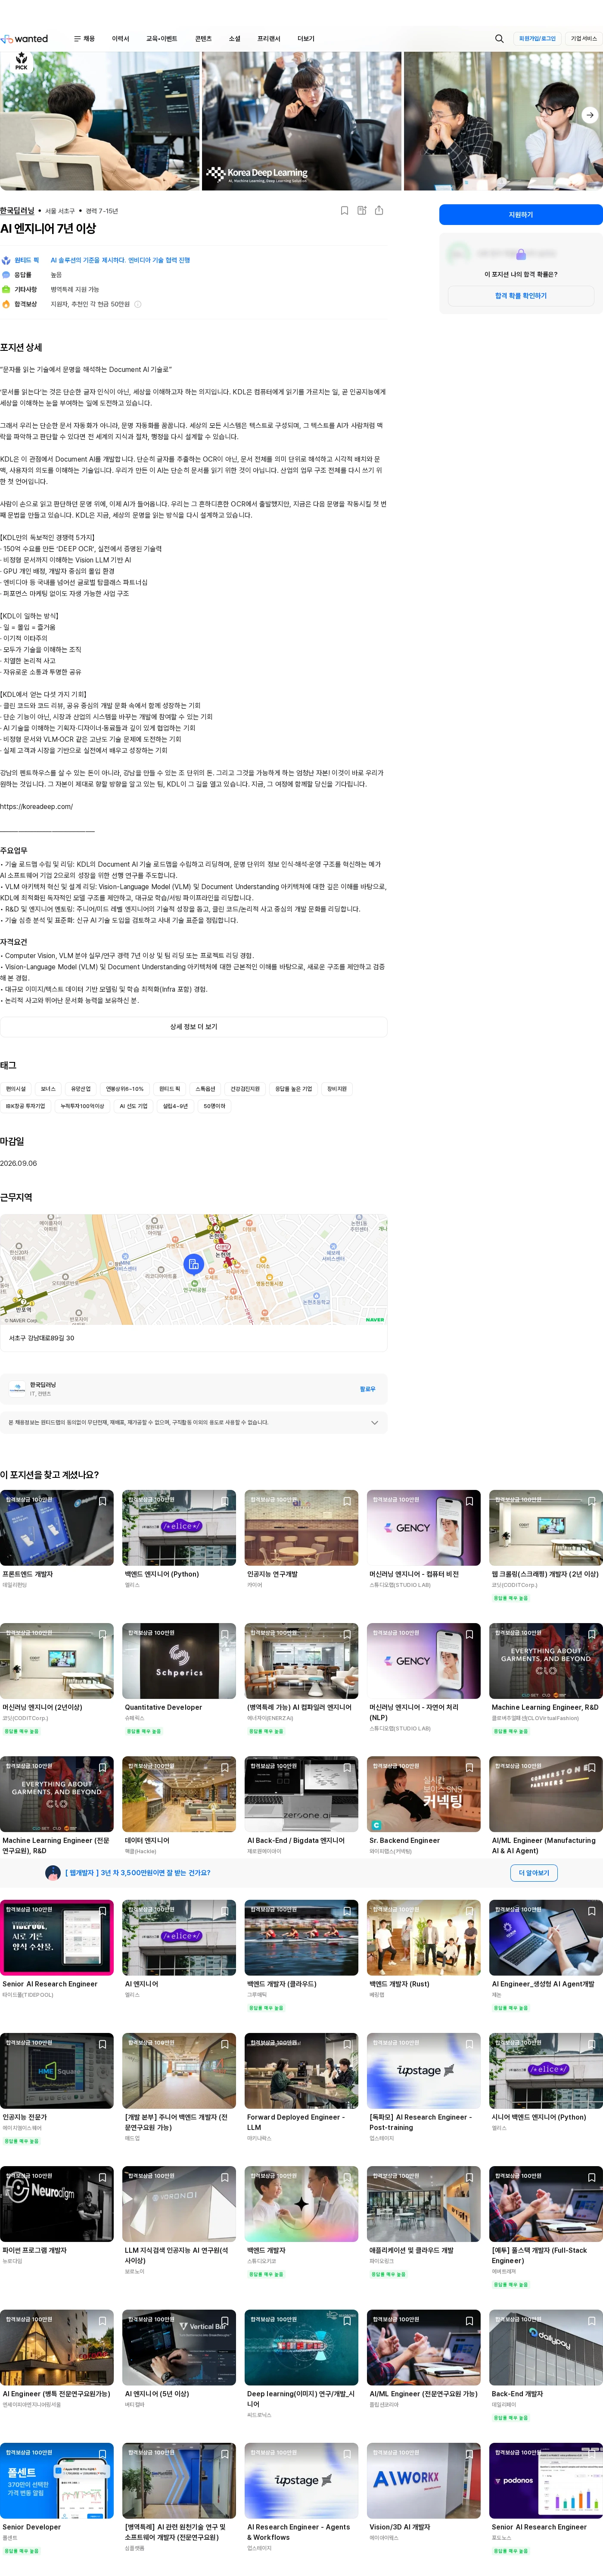The width and height of the screenshot is (603, 2576).
Task: Select the 누적투자100억이상 tag
Action: coord(82,1106)
